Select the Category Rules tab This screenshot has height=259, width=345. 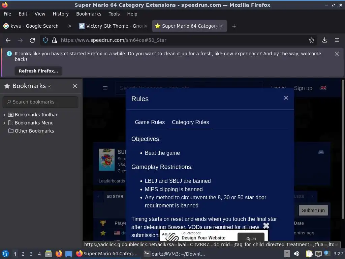(x=190, y=122)
